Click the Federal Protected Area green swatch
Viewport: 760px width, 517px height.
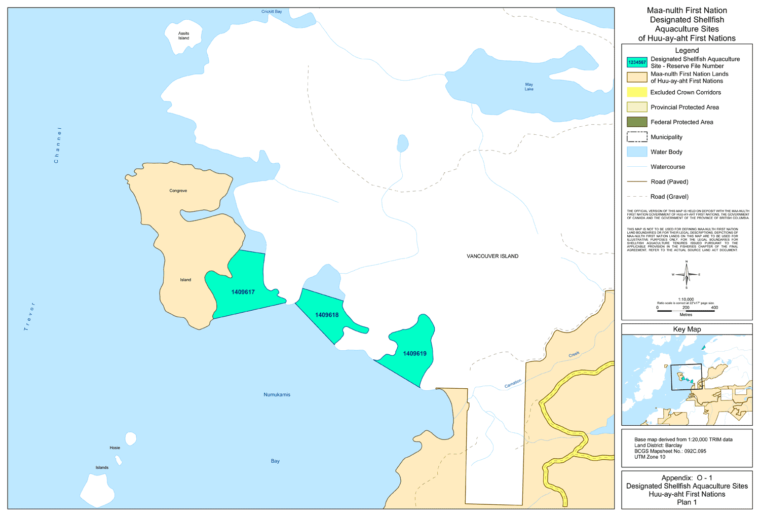(x=637, y=122)
